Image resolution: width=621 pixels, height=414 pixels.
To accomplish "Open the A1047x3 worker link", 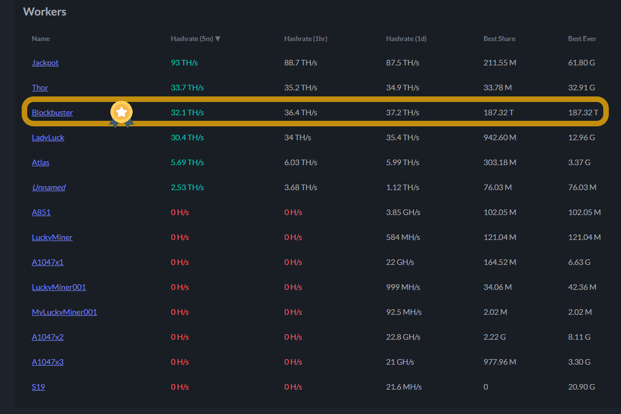I will click(48, 361).
